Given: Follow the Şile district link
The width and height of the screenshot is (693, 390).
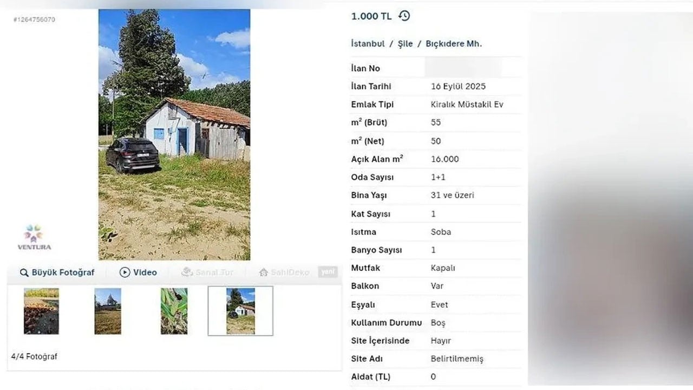Looking at the screenshot, I should coord(405,44).
